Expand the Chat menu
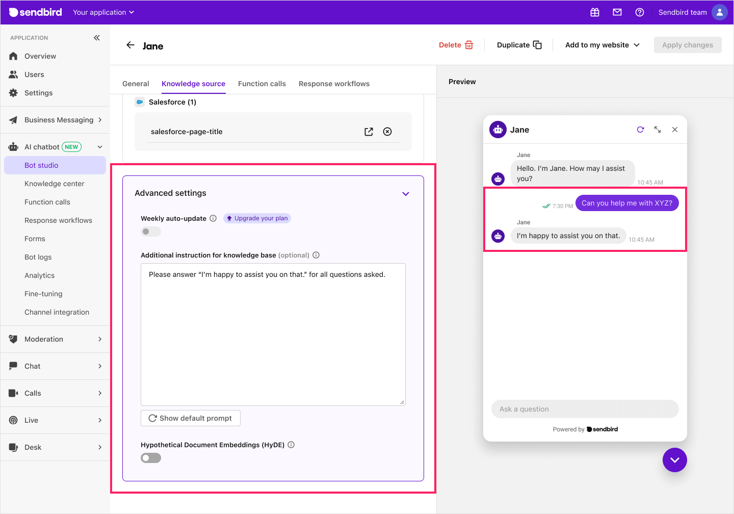 coord(100,366)
